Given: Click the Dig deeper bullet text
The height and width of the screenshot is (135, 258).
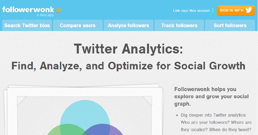Looking at the screenshot, I should pos(216,122).
